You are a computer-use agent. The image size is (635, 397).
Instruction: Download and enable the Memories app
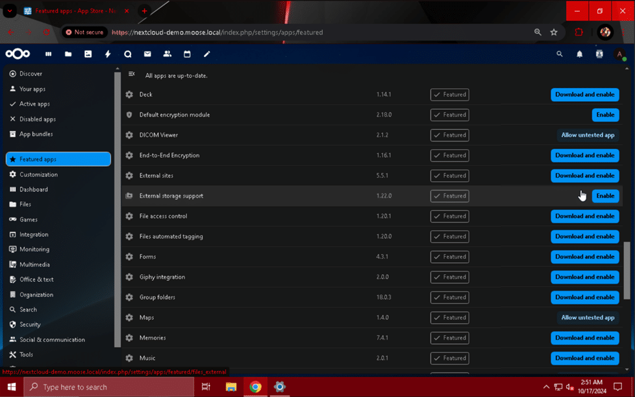point(585,337)
